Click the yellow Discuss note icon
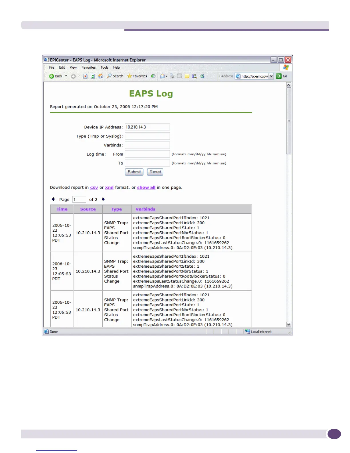350x453 pixels. pyautogui.click(x=187, y=76)
